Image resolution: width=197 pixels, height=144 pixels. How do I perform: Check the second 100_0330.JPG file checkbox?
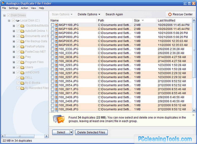52,53
